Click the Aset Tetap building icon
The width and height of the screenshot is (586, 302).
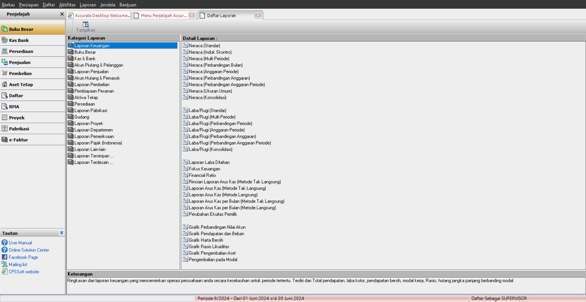point(5,84)
